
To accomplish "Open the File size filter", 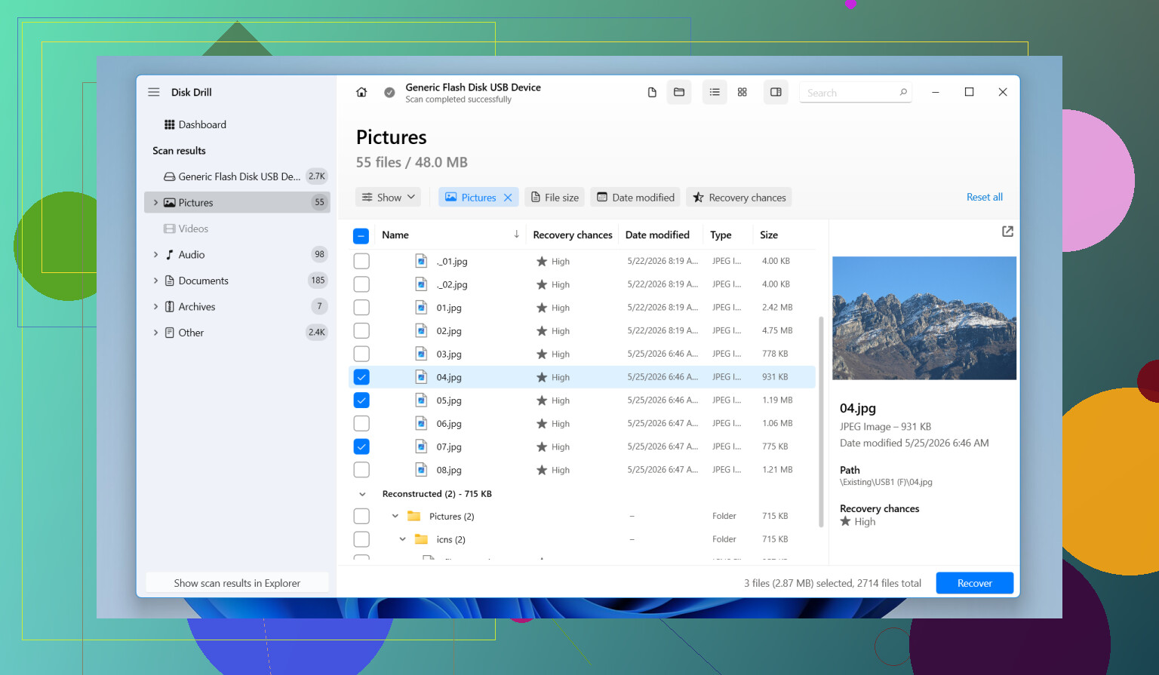I will click(x=555, y=198).
